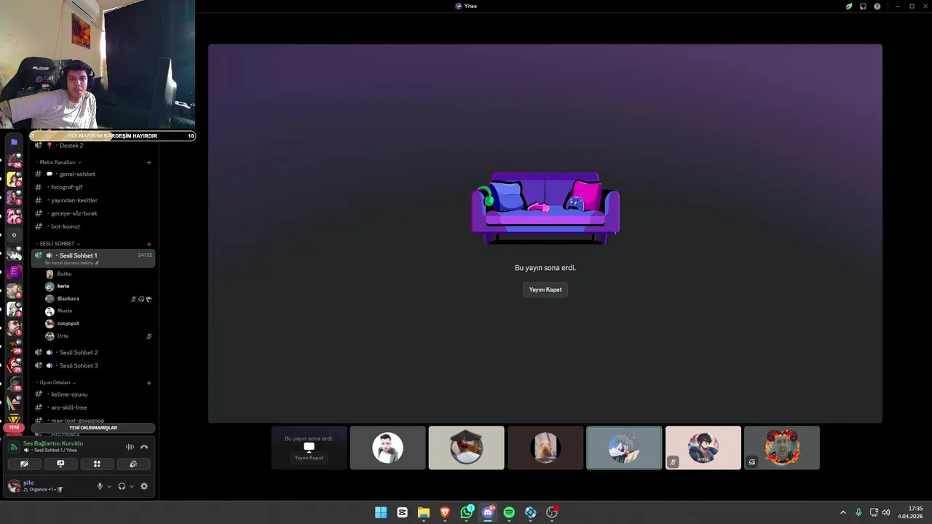The width and height of the screenshot is (932, 524).
Task: Open voice connection signal details icon
Action: [13, 447]
